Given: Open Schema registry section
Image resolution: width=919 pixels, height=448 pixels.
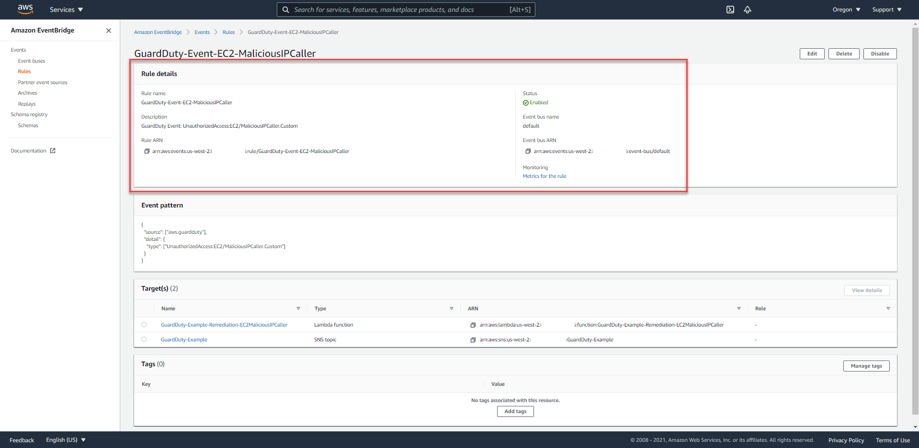Looking at the screenshot, I should pyautogui.click(x=29, y=115).
